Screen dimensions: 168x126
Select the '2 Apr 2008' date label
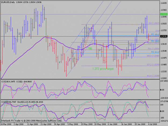click(x=19, y=124)
